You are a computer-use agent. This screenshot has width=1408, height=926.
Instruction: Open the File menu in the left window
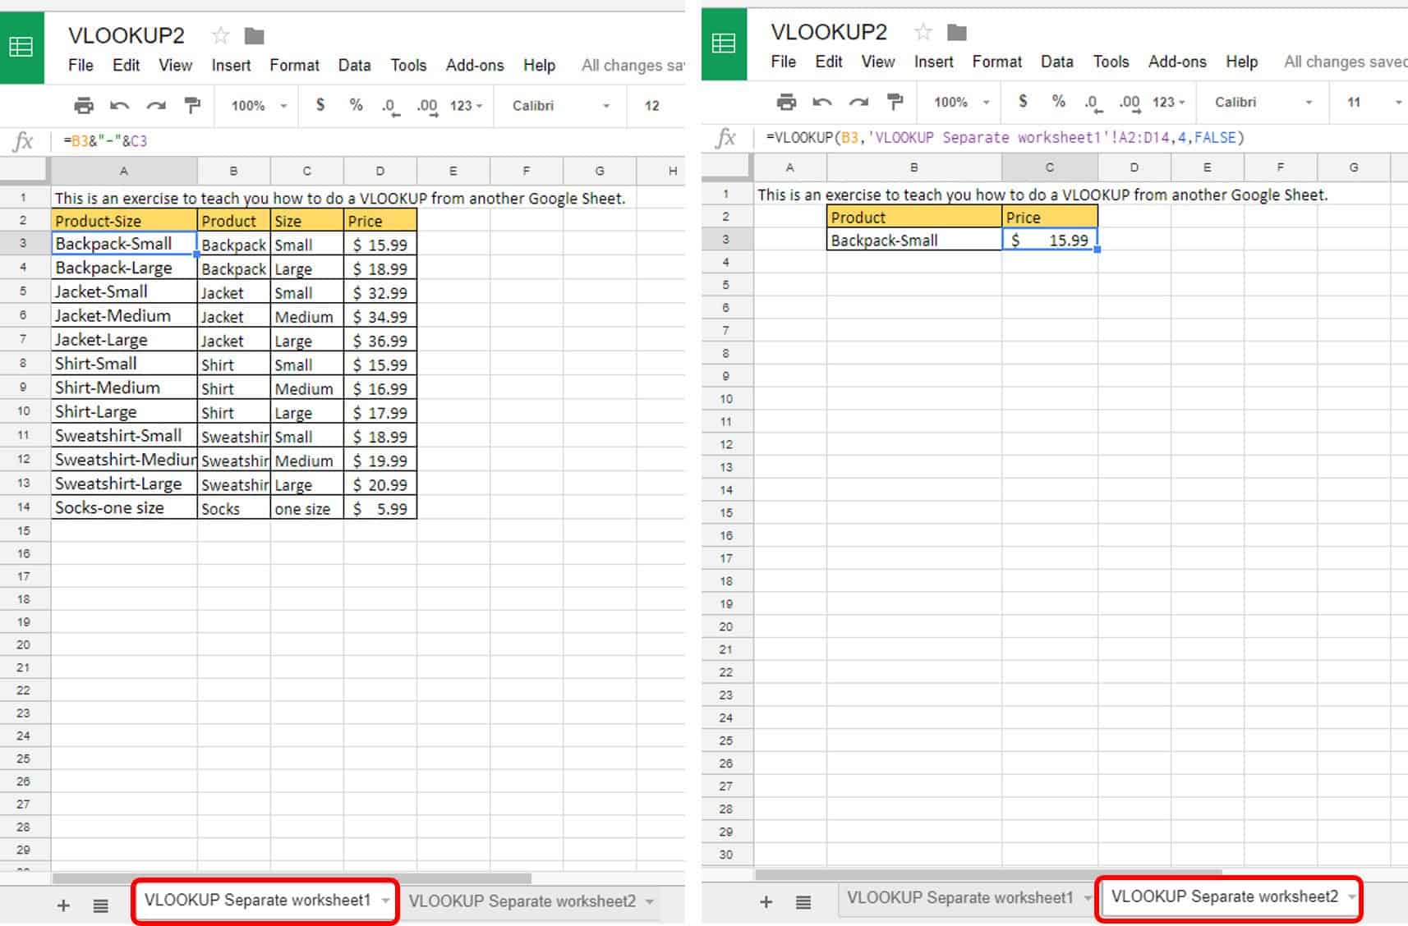point(81,65)
